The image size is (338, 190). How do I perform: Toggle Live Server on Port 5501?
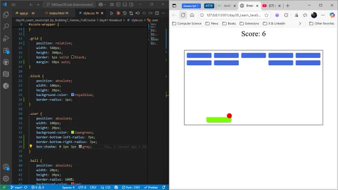[x=131, y=187]
